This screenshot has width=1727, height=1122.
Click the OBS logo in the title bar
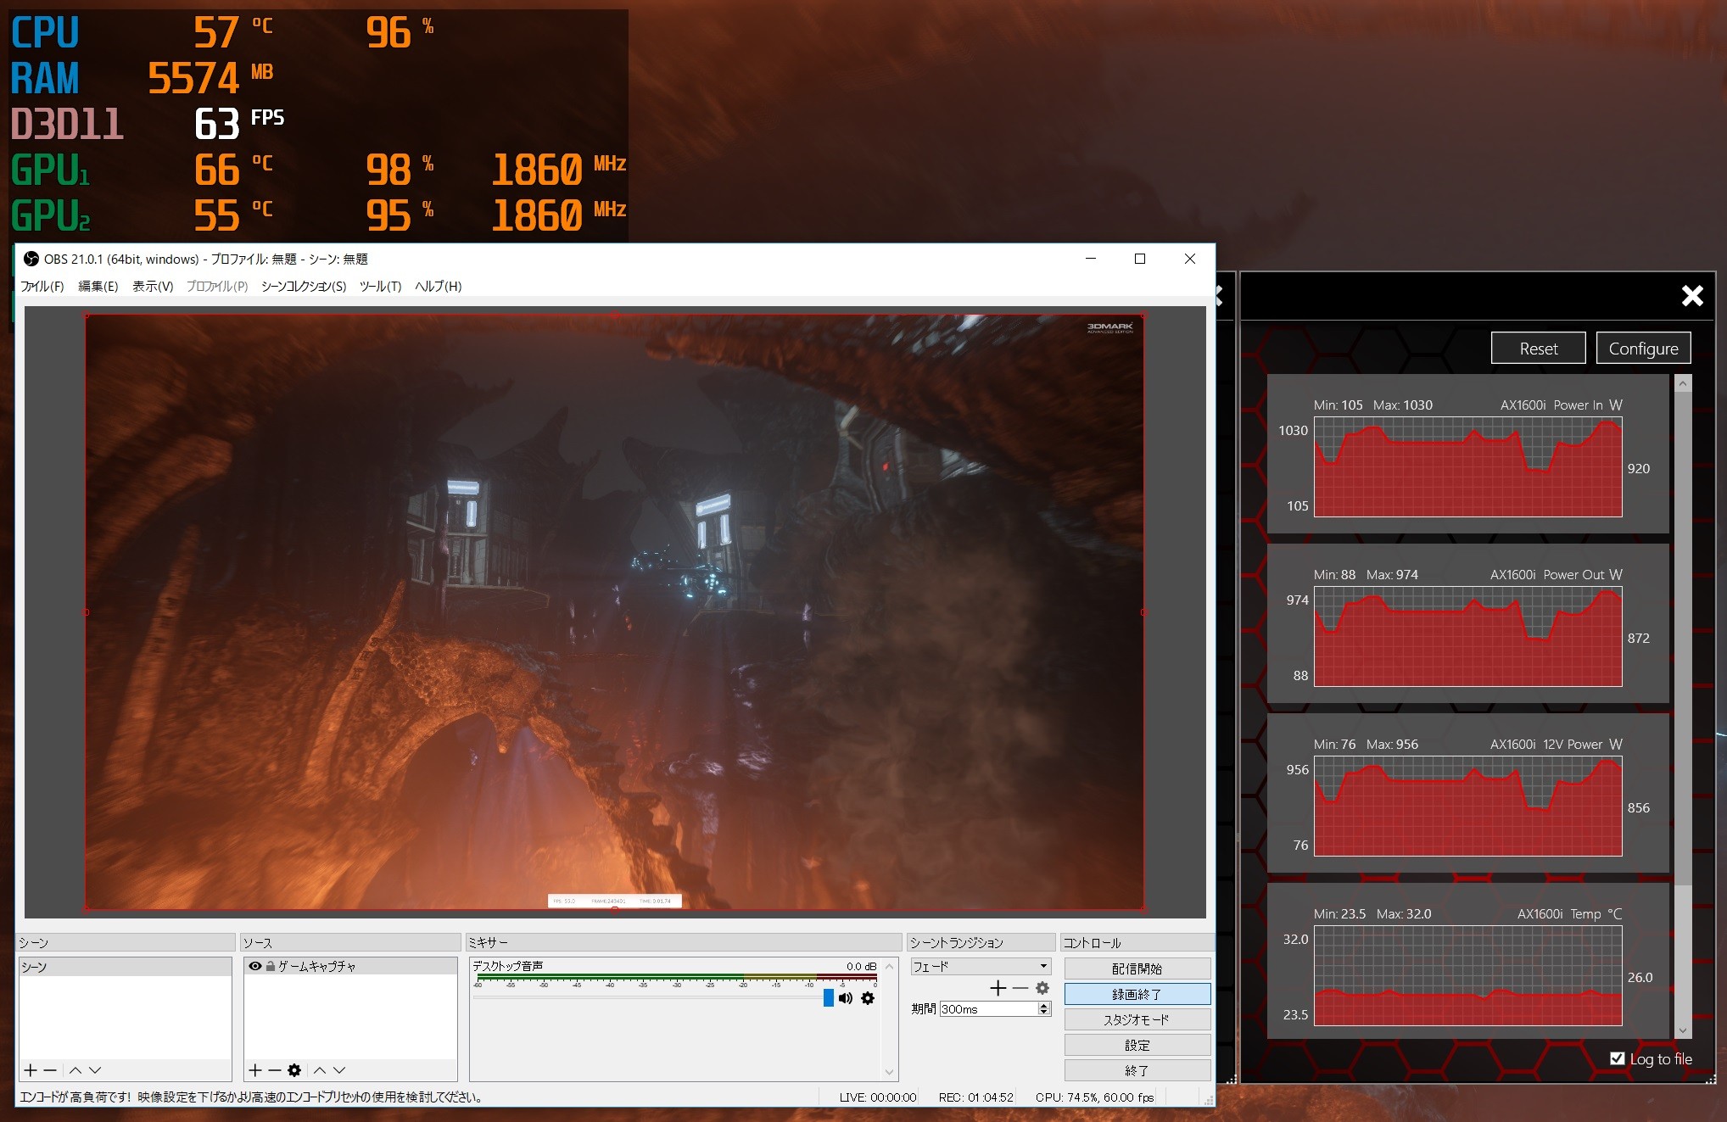pyautogui.click(x=31, y=259)
